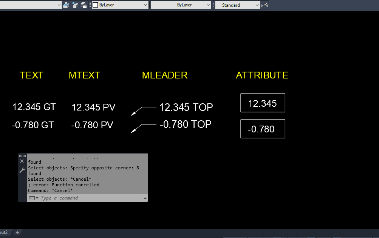379x238 pixels.
Task: Click the Dimension Style icon after Standard
Action: tap(265, 5)
